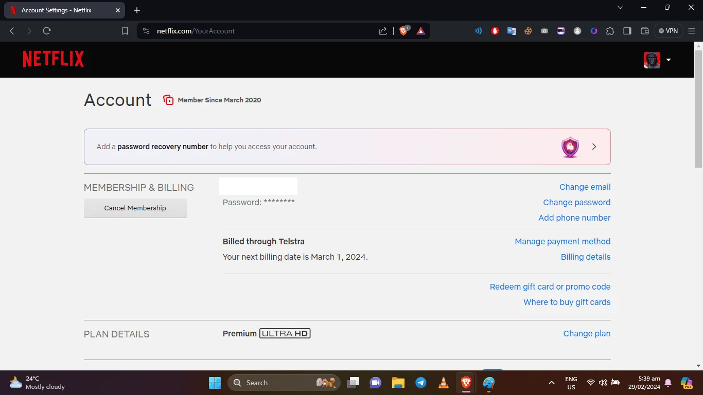Open Change password link
Screen dimensions: 703x395
(x=576, y=203)
